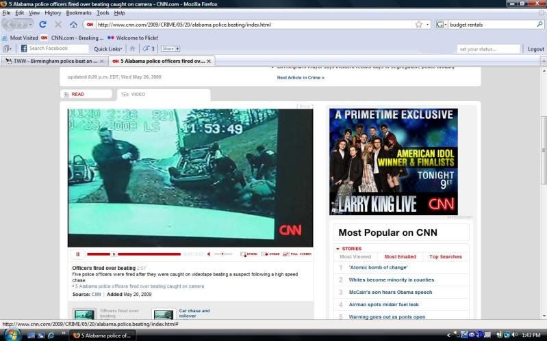The width and height of the screenshot is (547, 341).
Task: Collapse the STORIES section arrow
Action: point(338,249)
